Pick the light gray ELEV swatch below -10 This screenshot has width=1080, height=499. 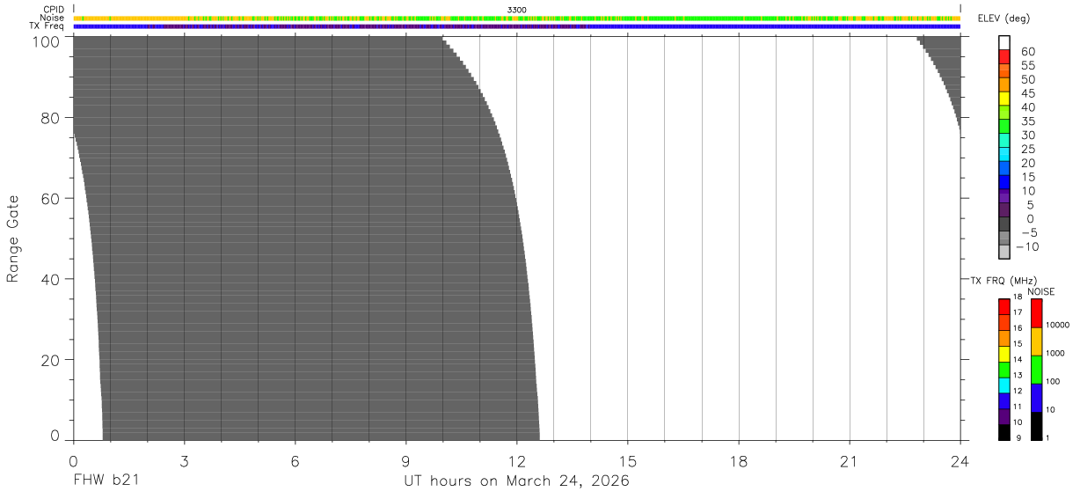(1004, 253)
